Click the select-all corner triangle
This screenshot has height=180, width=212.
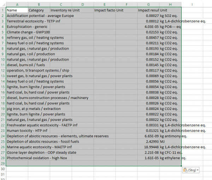click(x=4, y=5)
